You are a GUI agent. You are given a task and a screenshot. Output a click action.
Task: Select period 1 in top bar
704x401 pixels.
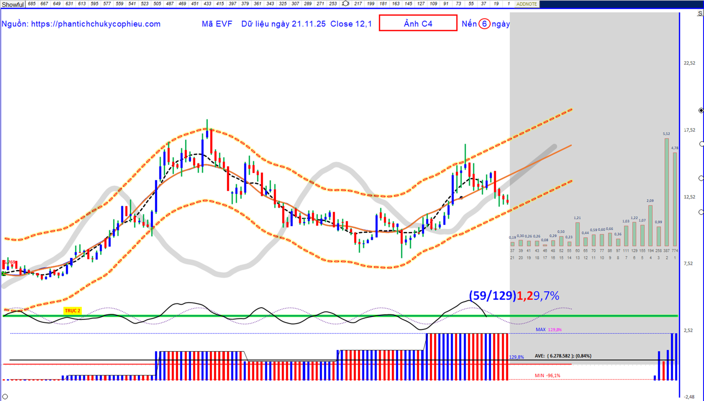(x=508, y=4)
